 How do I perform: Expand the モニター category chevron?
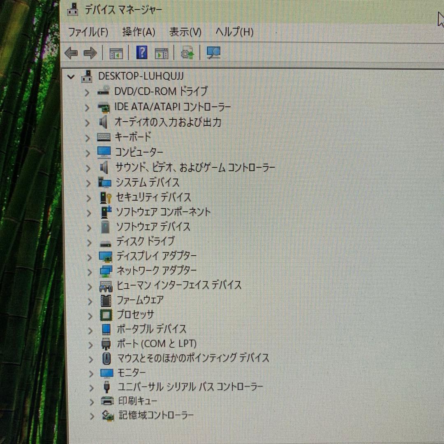pyautogui.click(x=90, y=373)
